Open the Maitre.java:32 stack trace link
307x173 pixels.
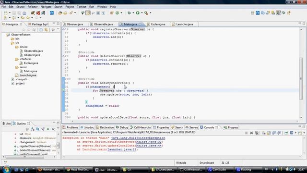coord(149,142)
